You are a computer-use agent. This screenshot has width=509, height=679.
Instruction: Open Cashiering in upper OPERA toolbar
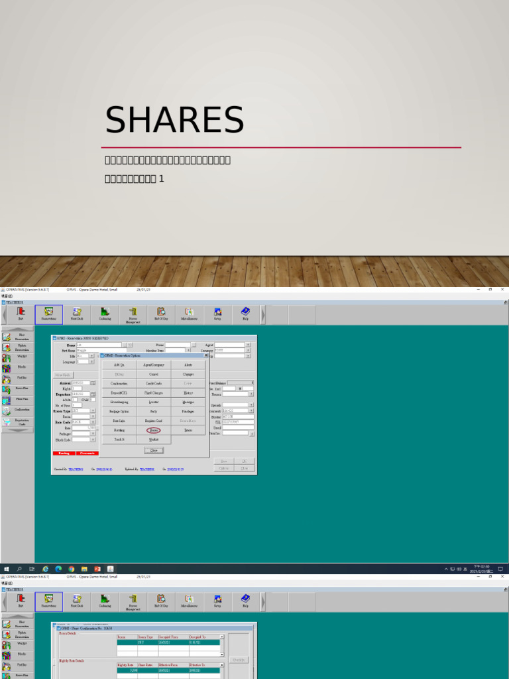pyautogui.click(x=105, y=314)
